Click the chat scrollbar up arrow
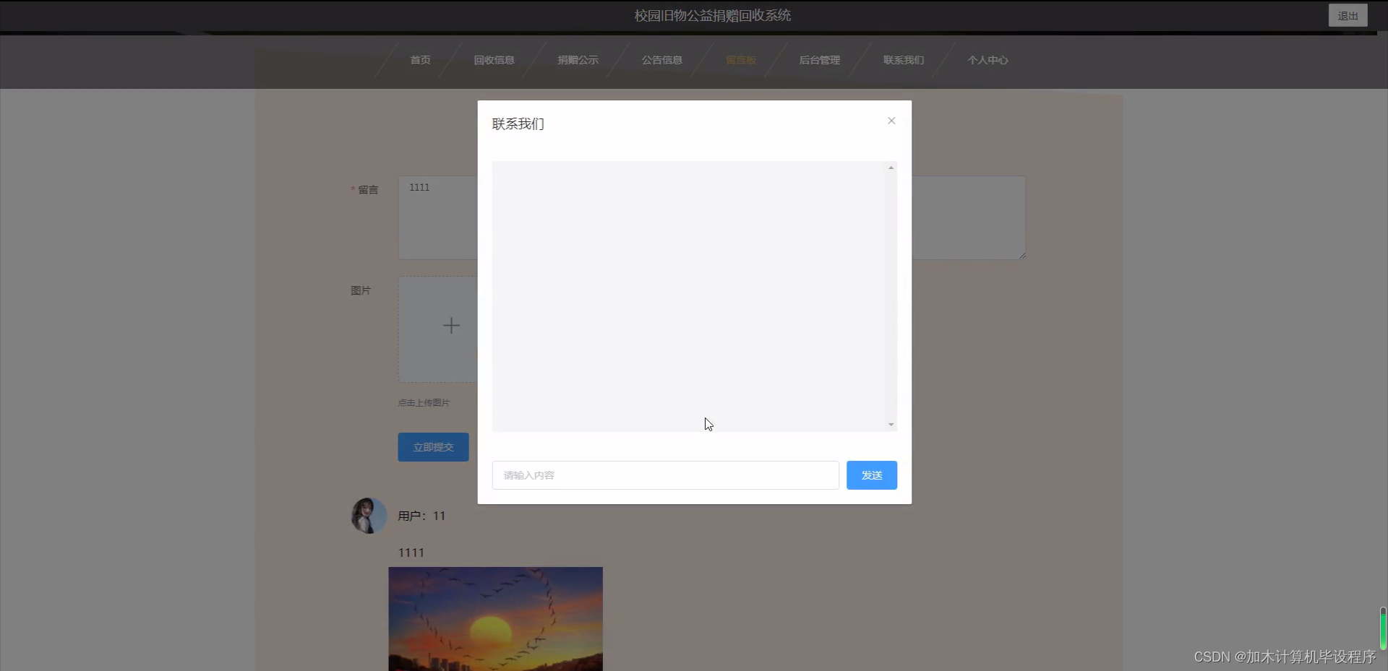 [890, 168]
